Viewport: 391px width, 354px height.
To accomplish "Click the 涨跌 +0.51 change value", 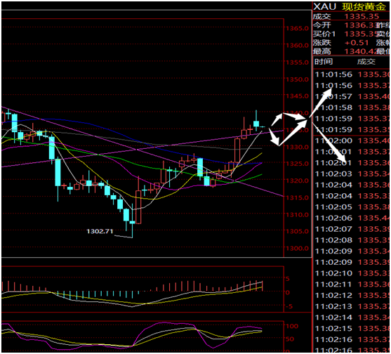I will coord(357,43).
